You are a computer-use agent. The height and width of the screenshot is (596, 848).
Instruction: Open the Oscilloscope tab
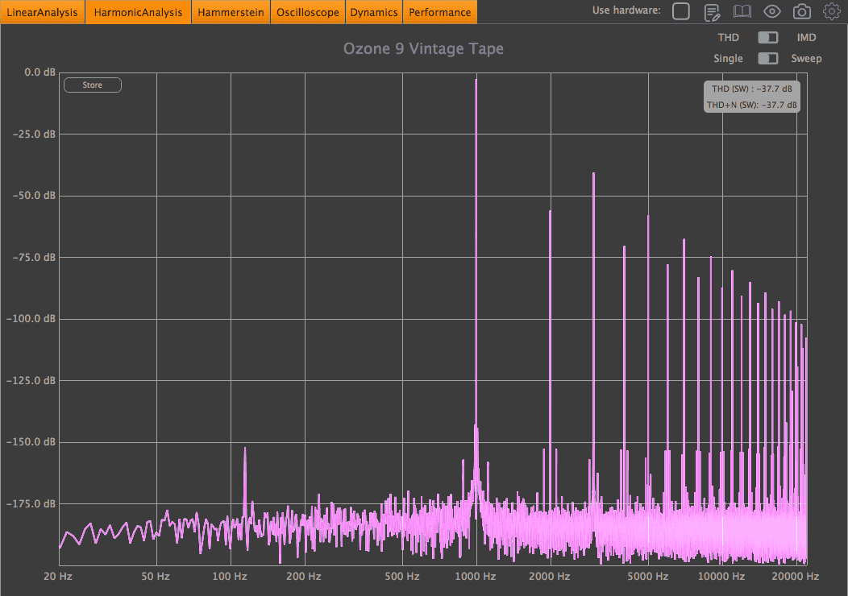coord(308,12)
